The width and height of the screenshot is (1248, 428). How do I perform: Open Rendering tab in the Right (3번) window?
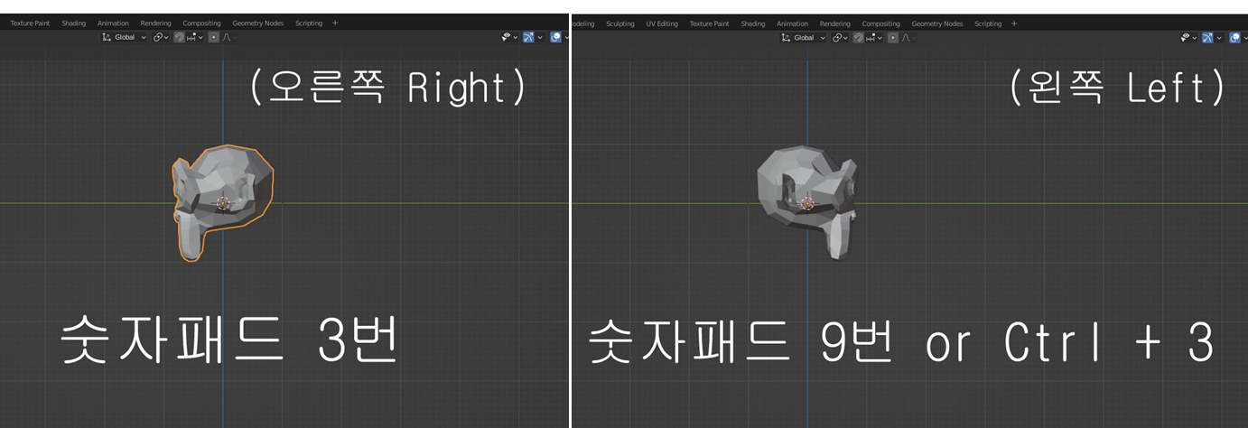click(x=156, y=23)
